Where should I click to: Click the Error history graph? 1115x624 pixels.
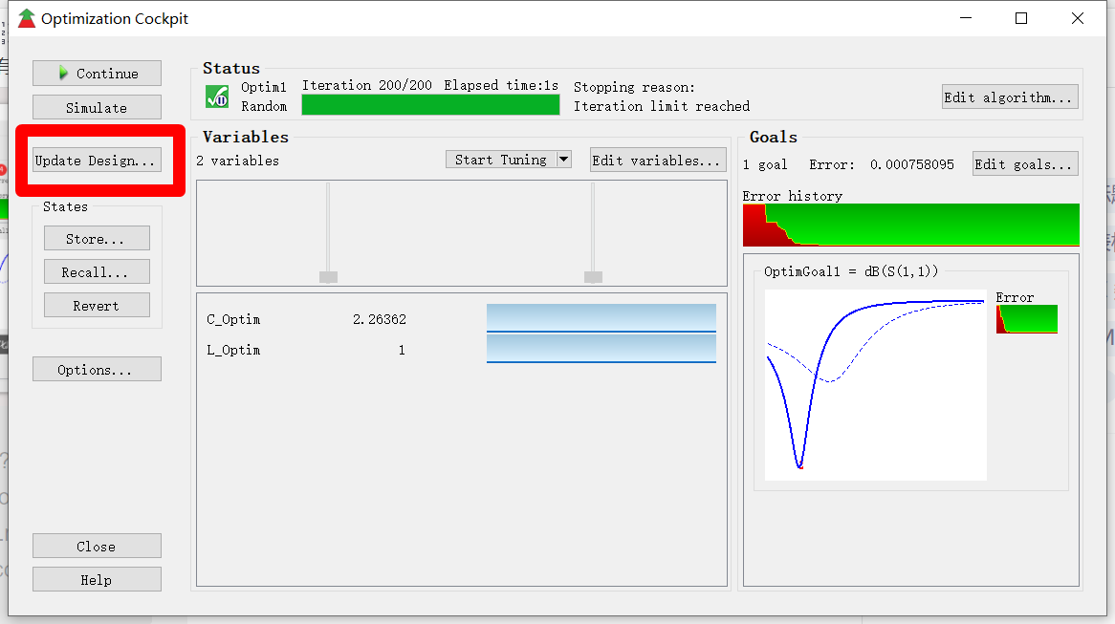[911, 226]
